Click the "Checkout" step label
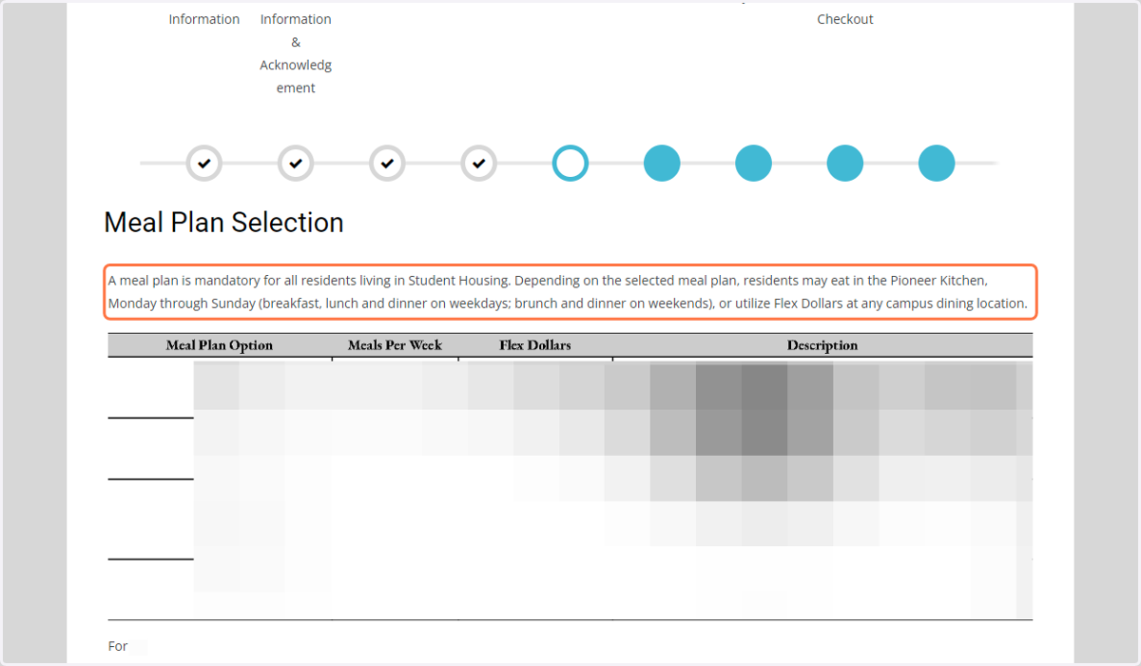Screen dimensions: 1141x666 coord(845,19)
